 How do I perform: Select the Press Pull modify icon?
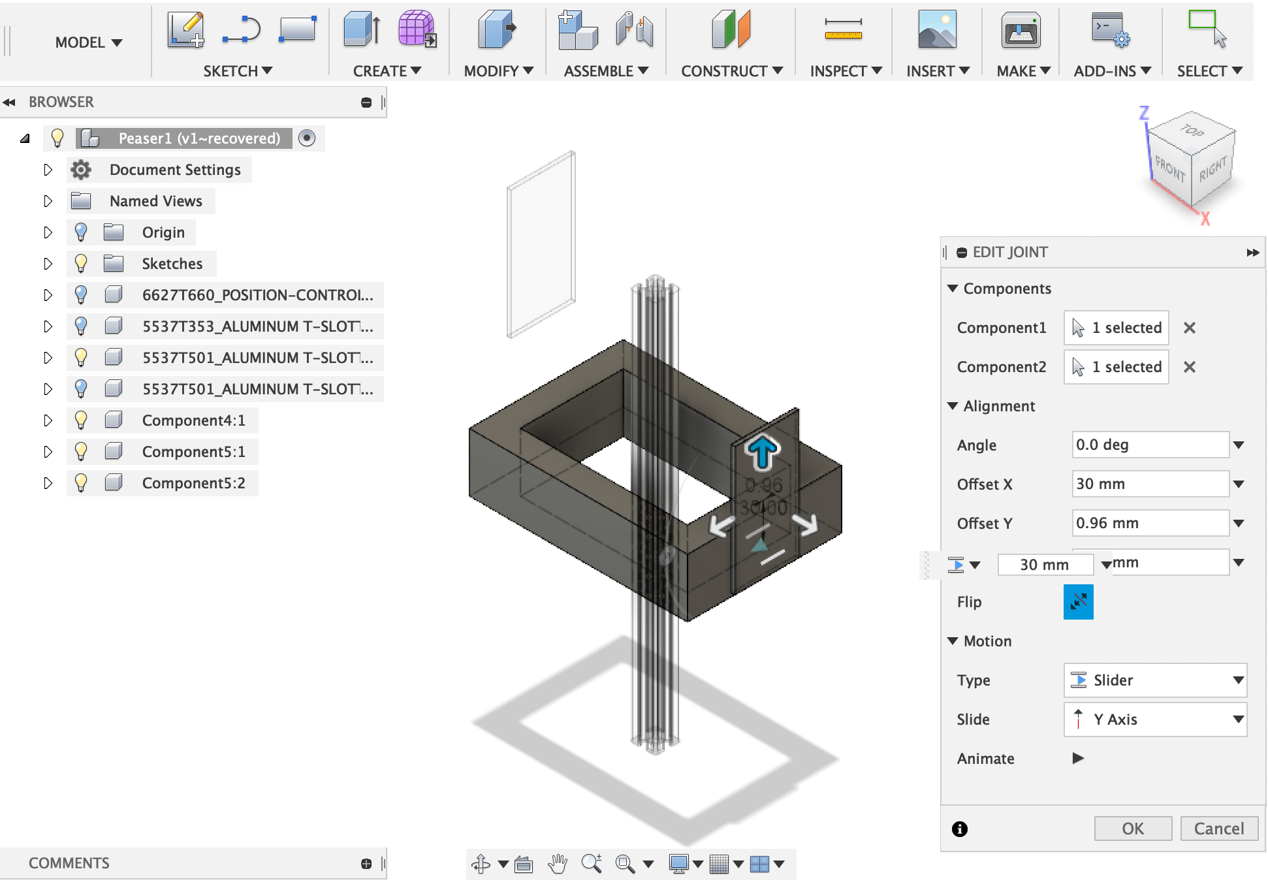click(x=496, y=30)
